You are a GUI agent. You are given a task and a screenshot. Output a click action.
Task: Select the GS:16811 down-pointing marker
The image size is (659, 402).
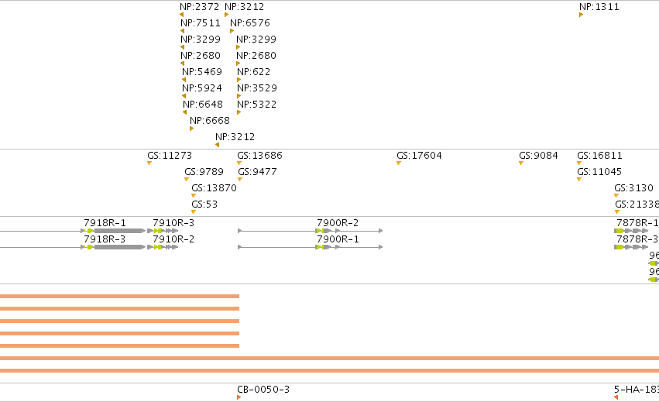point(579,163)
